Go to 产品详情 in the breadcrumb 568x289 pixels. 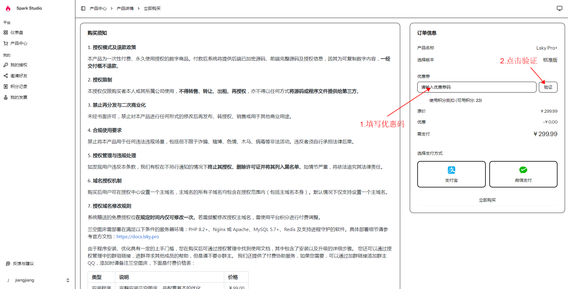(x=125, y=8)
